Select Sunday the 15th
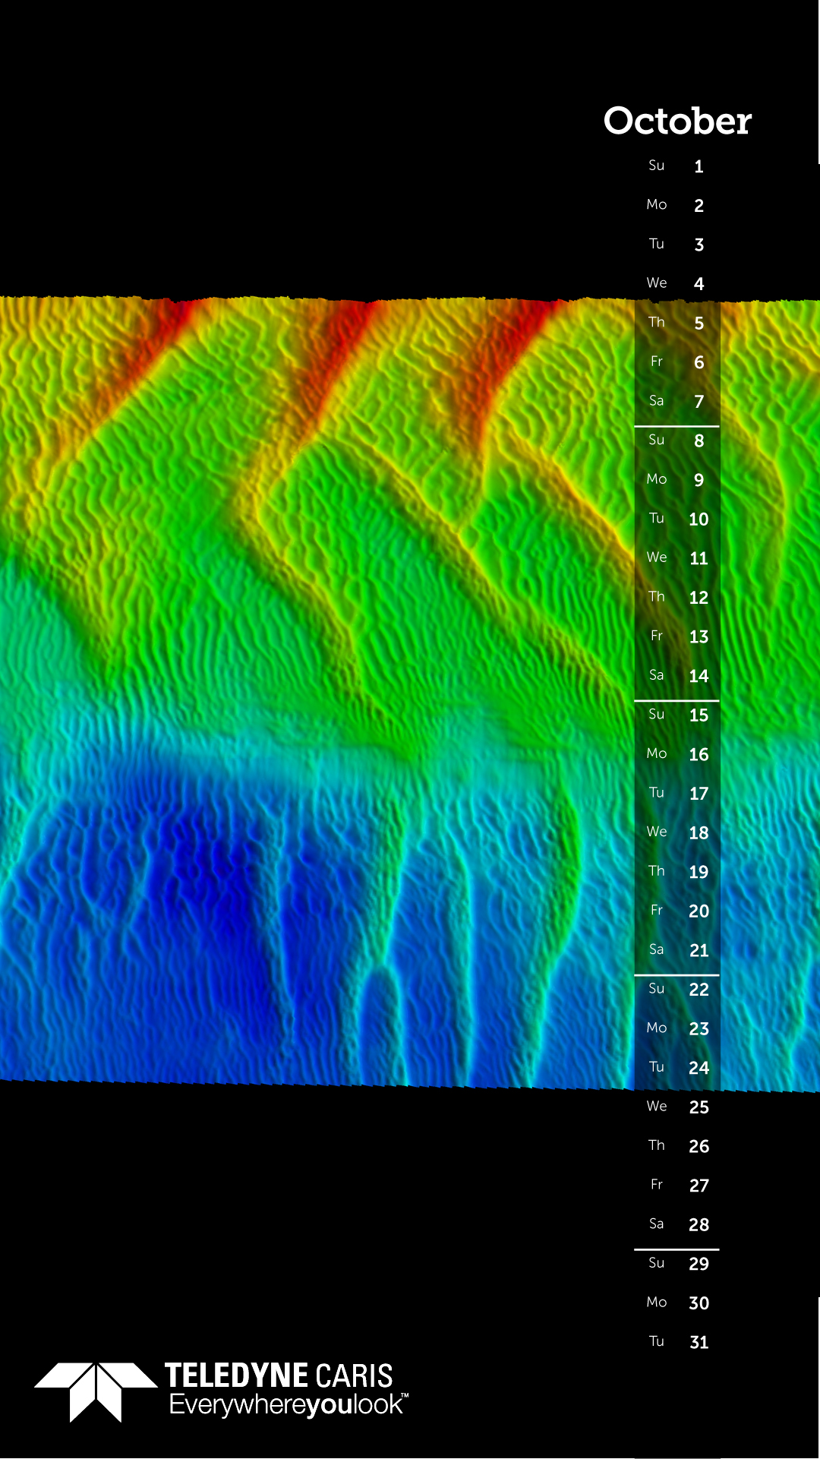 click(x=699, y=715)
